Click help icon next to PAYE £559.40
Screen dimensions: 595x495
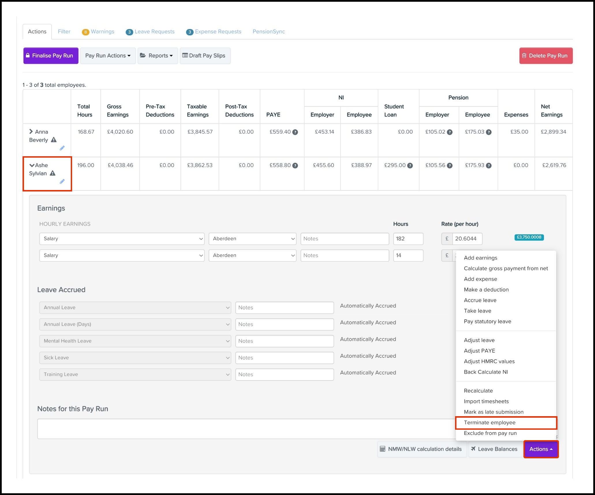click(295, 132)
